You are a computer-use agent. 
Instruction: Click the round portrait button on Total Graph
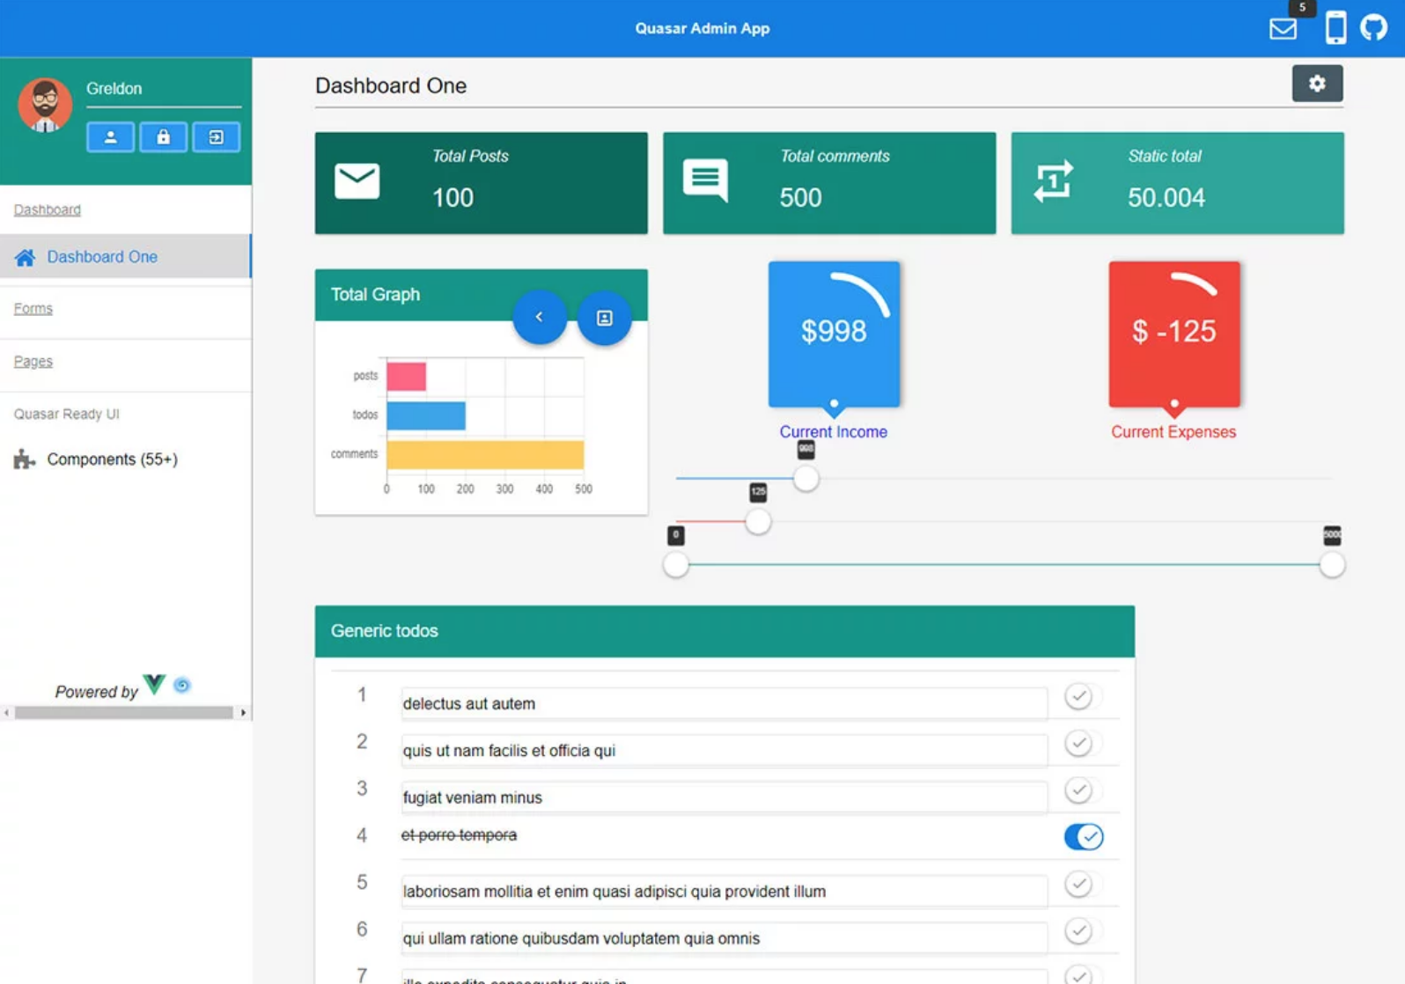click(604, 318)
